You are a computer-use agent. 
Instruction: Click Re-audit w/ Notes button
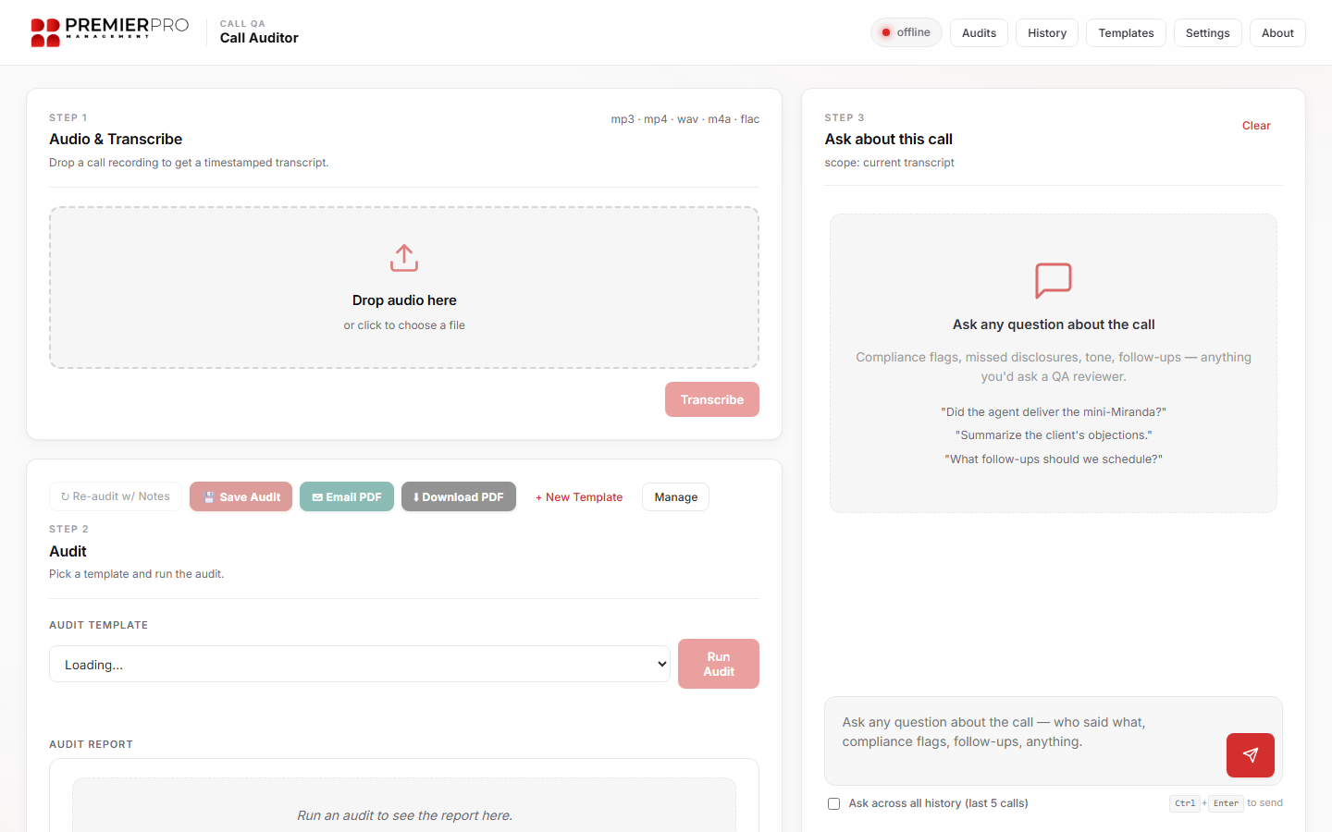116,496
